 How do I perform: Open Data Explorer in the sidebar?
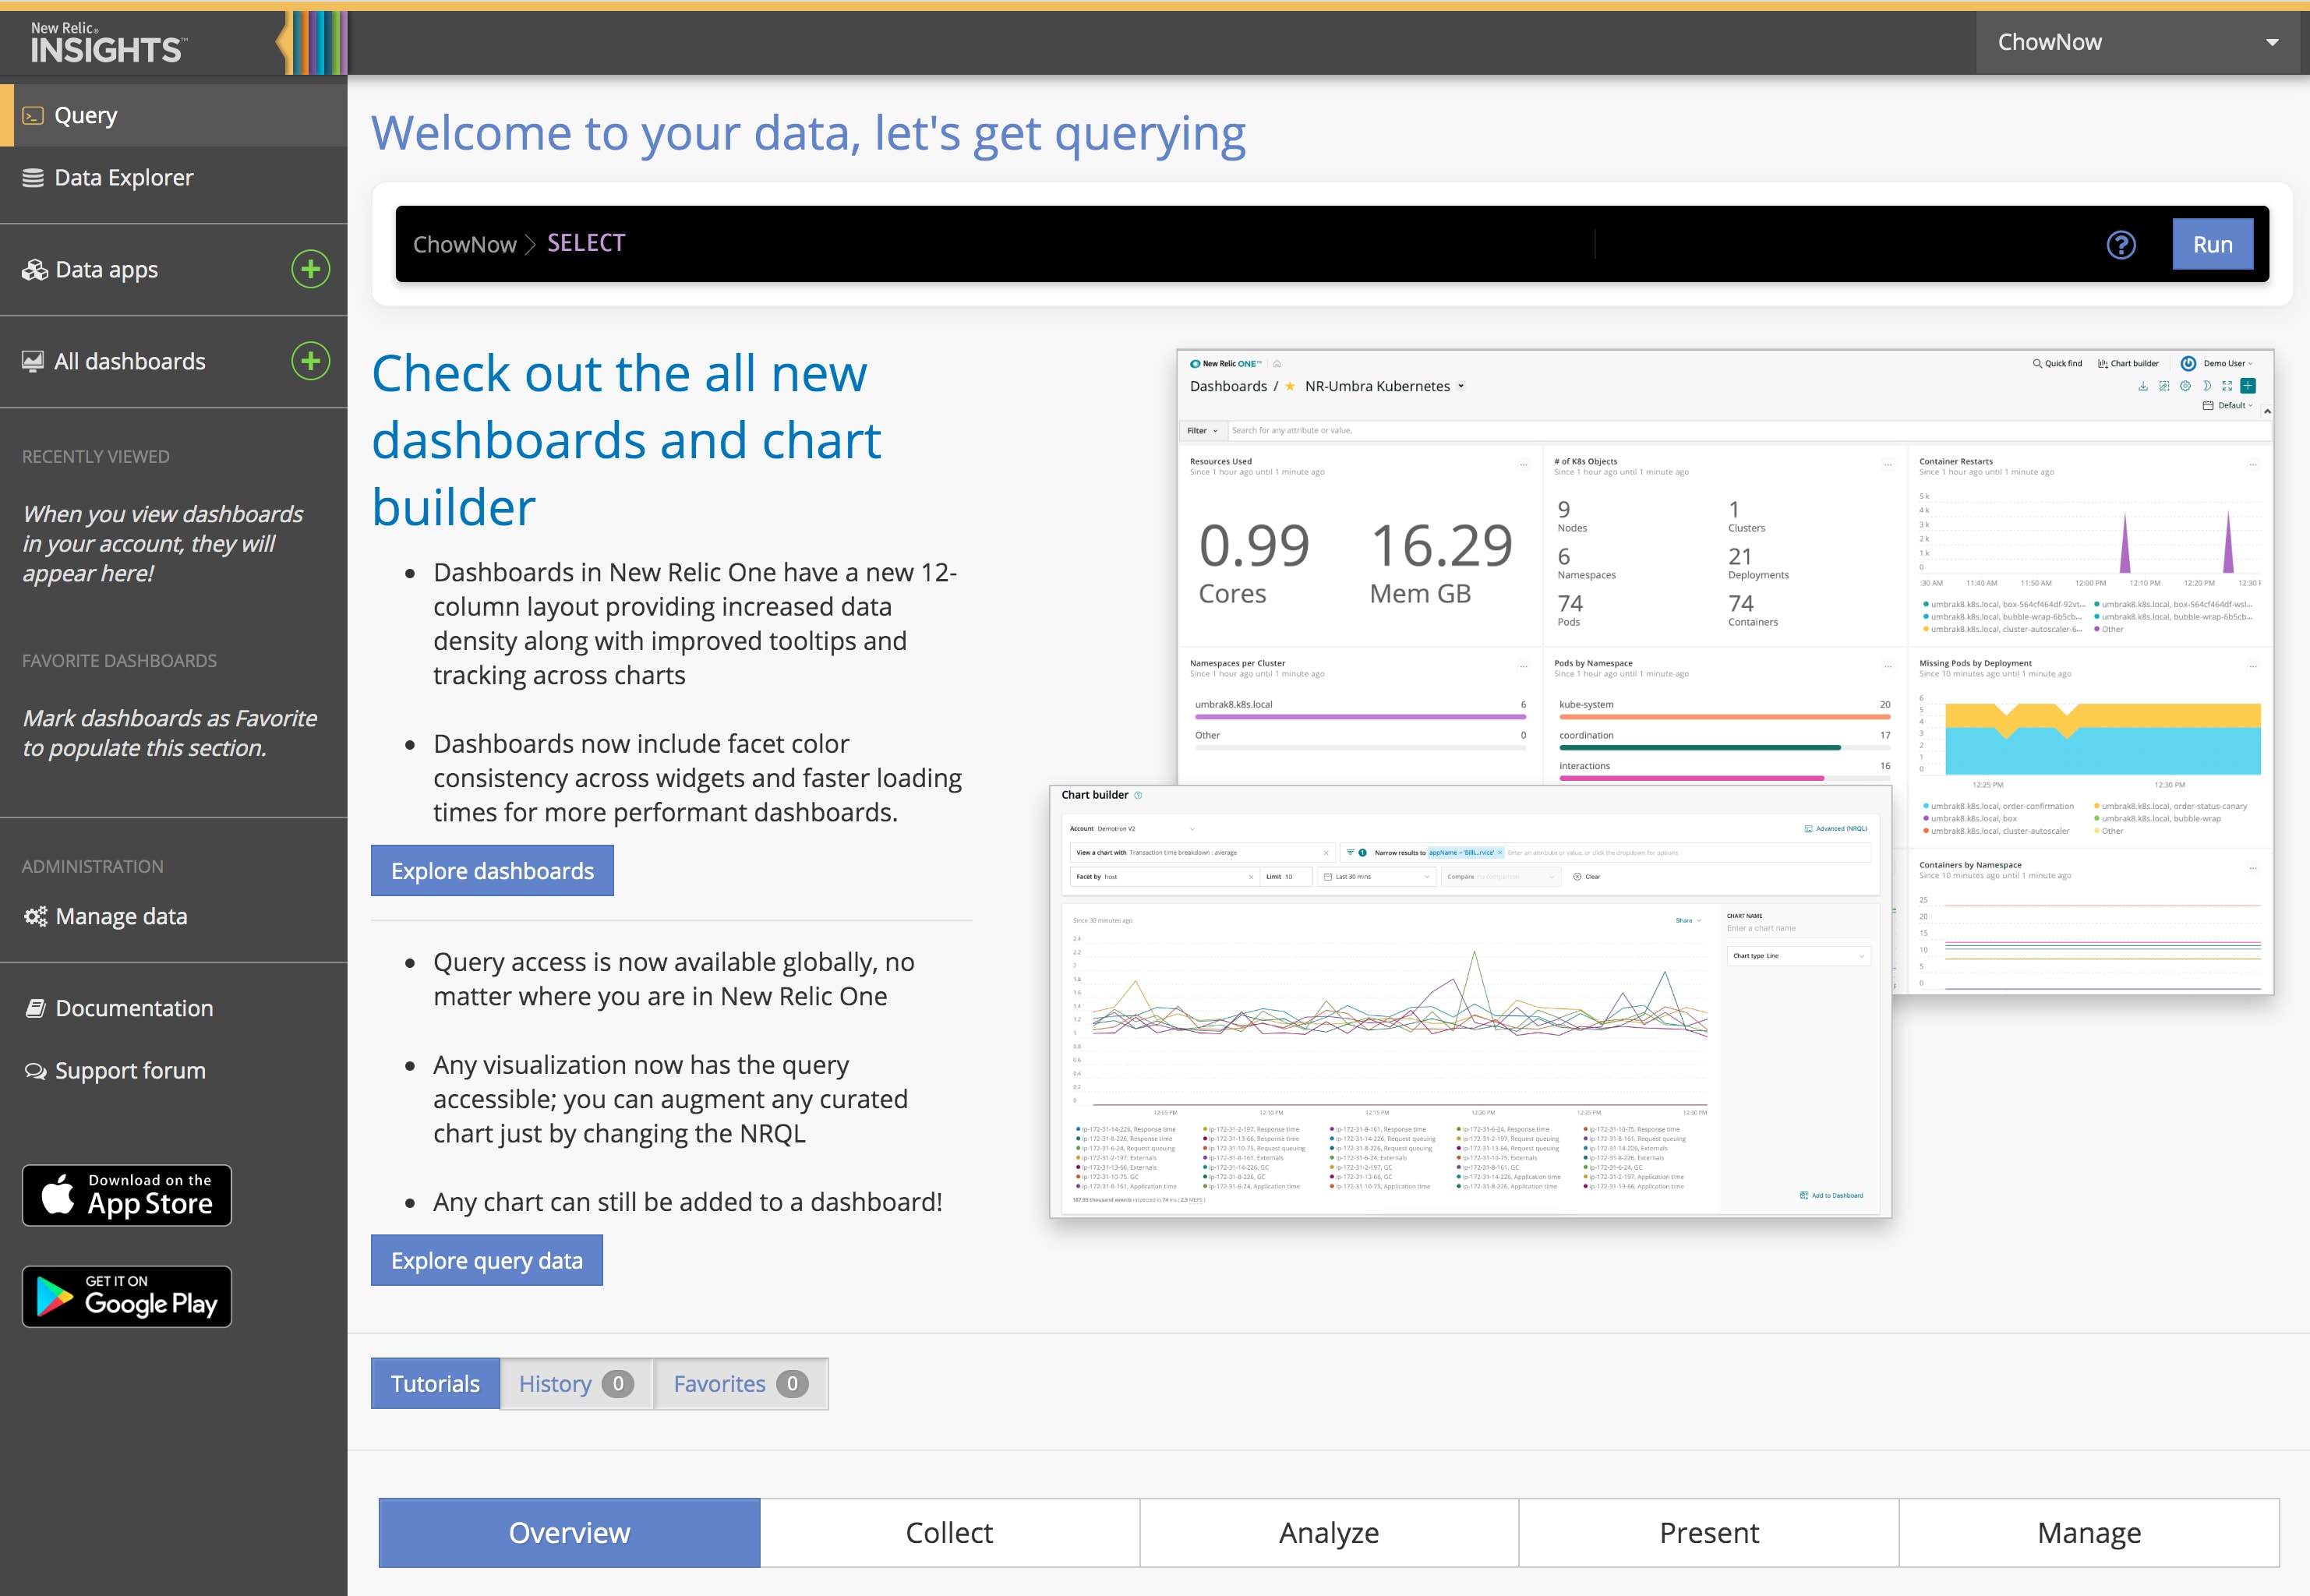[x=123, y=178]
